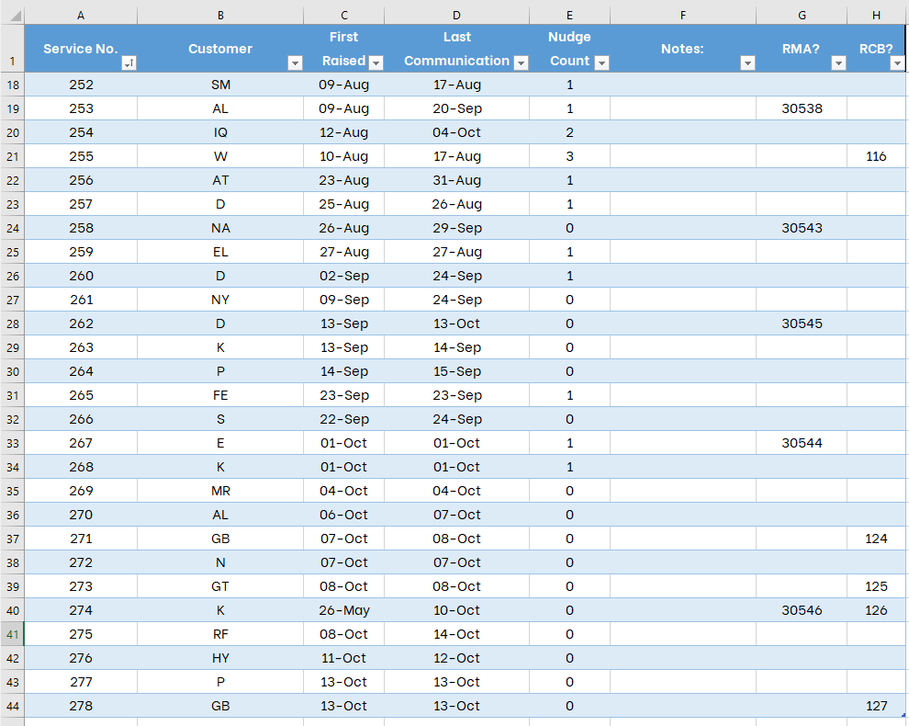The width and height of the screenshot is (909, 726).
Task: Click RMA number 30544
Action: click(x=802, y=443)
